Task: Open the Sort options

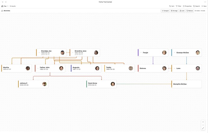Action: pos(172,6)
